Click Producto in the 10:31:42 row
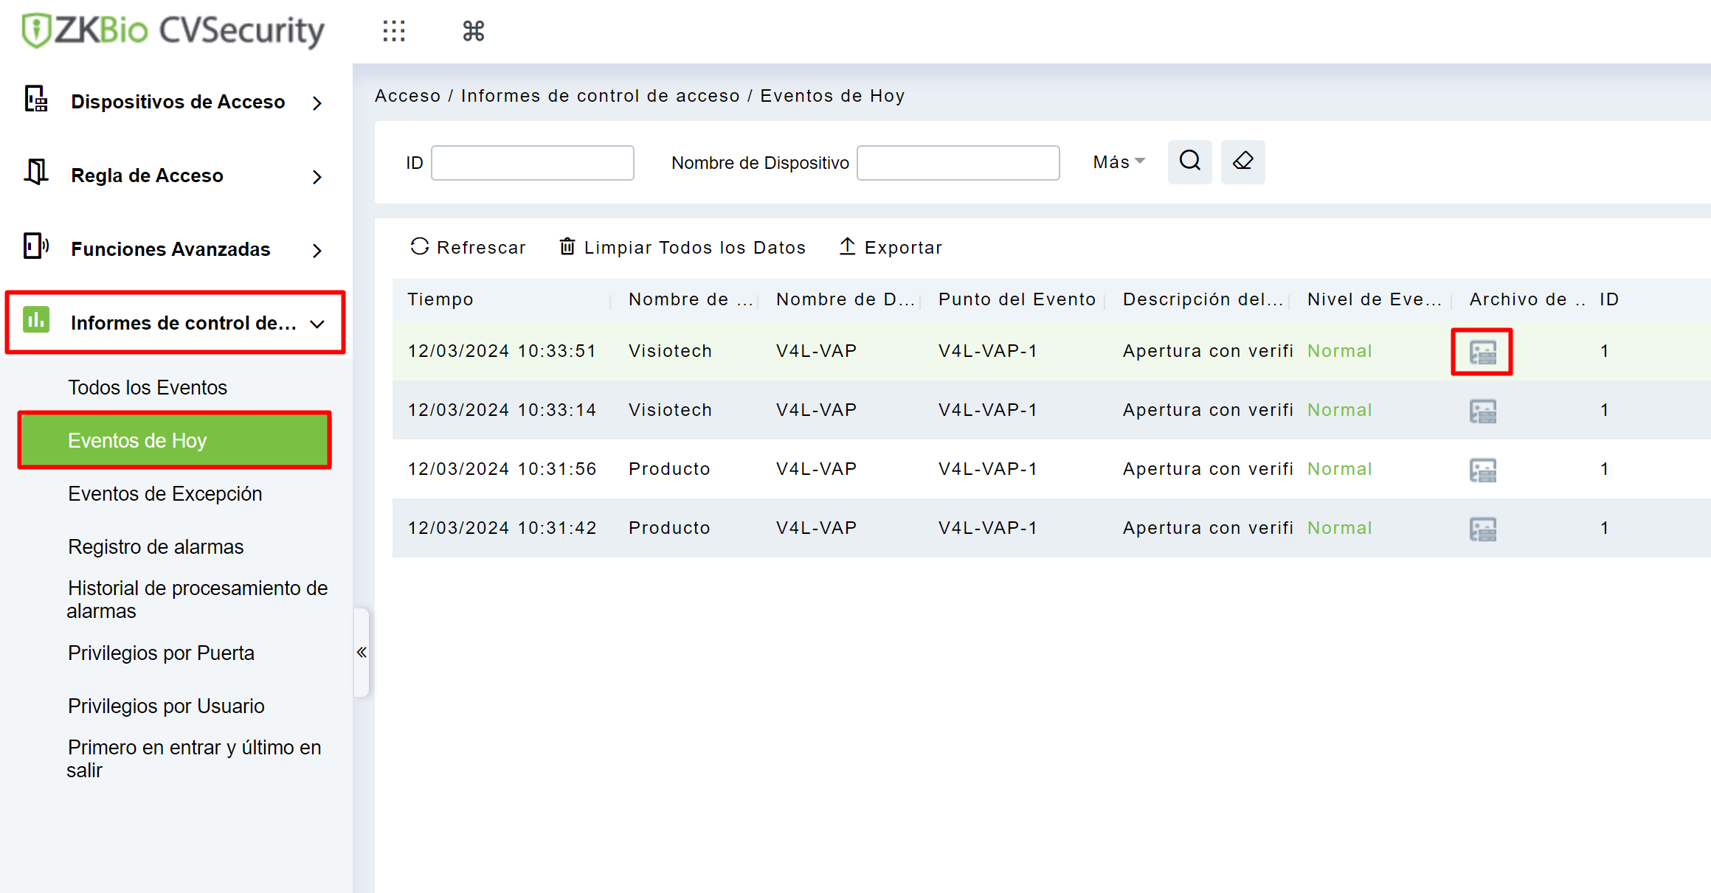Screen dimensions: 1711x893 [669, 528]
